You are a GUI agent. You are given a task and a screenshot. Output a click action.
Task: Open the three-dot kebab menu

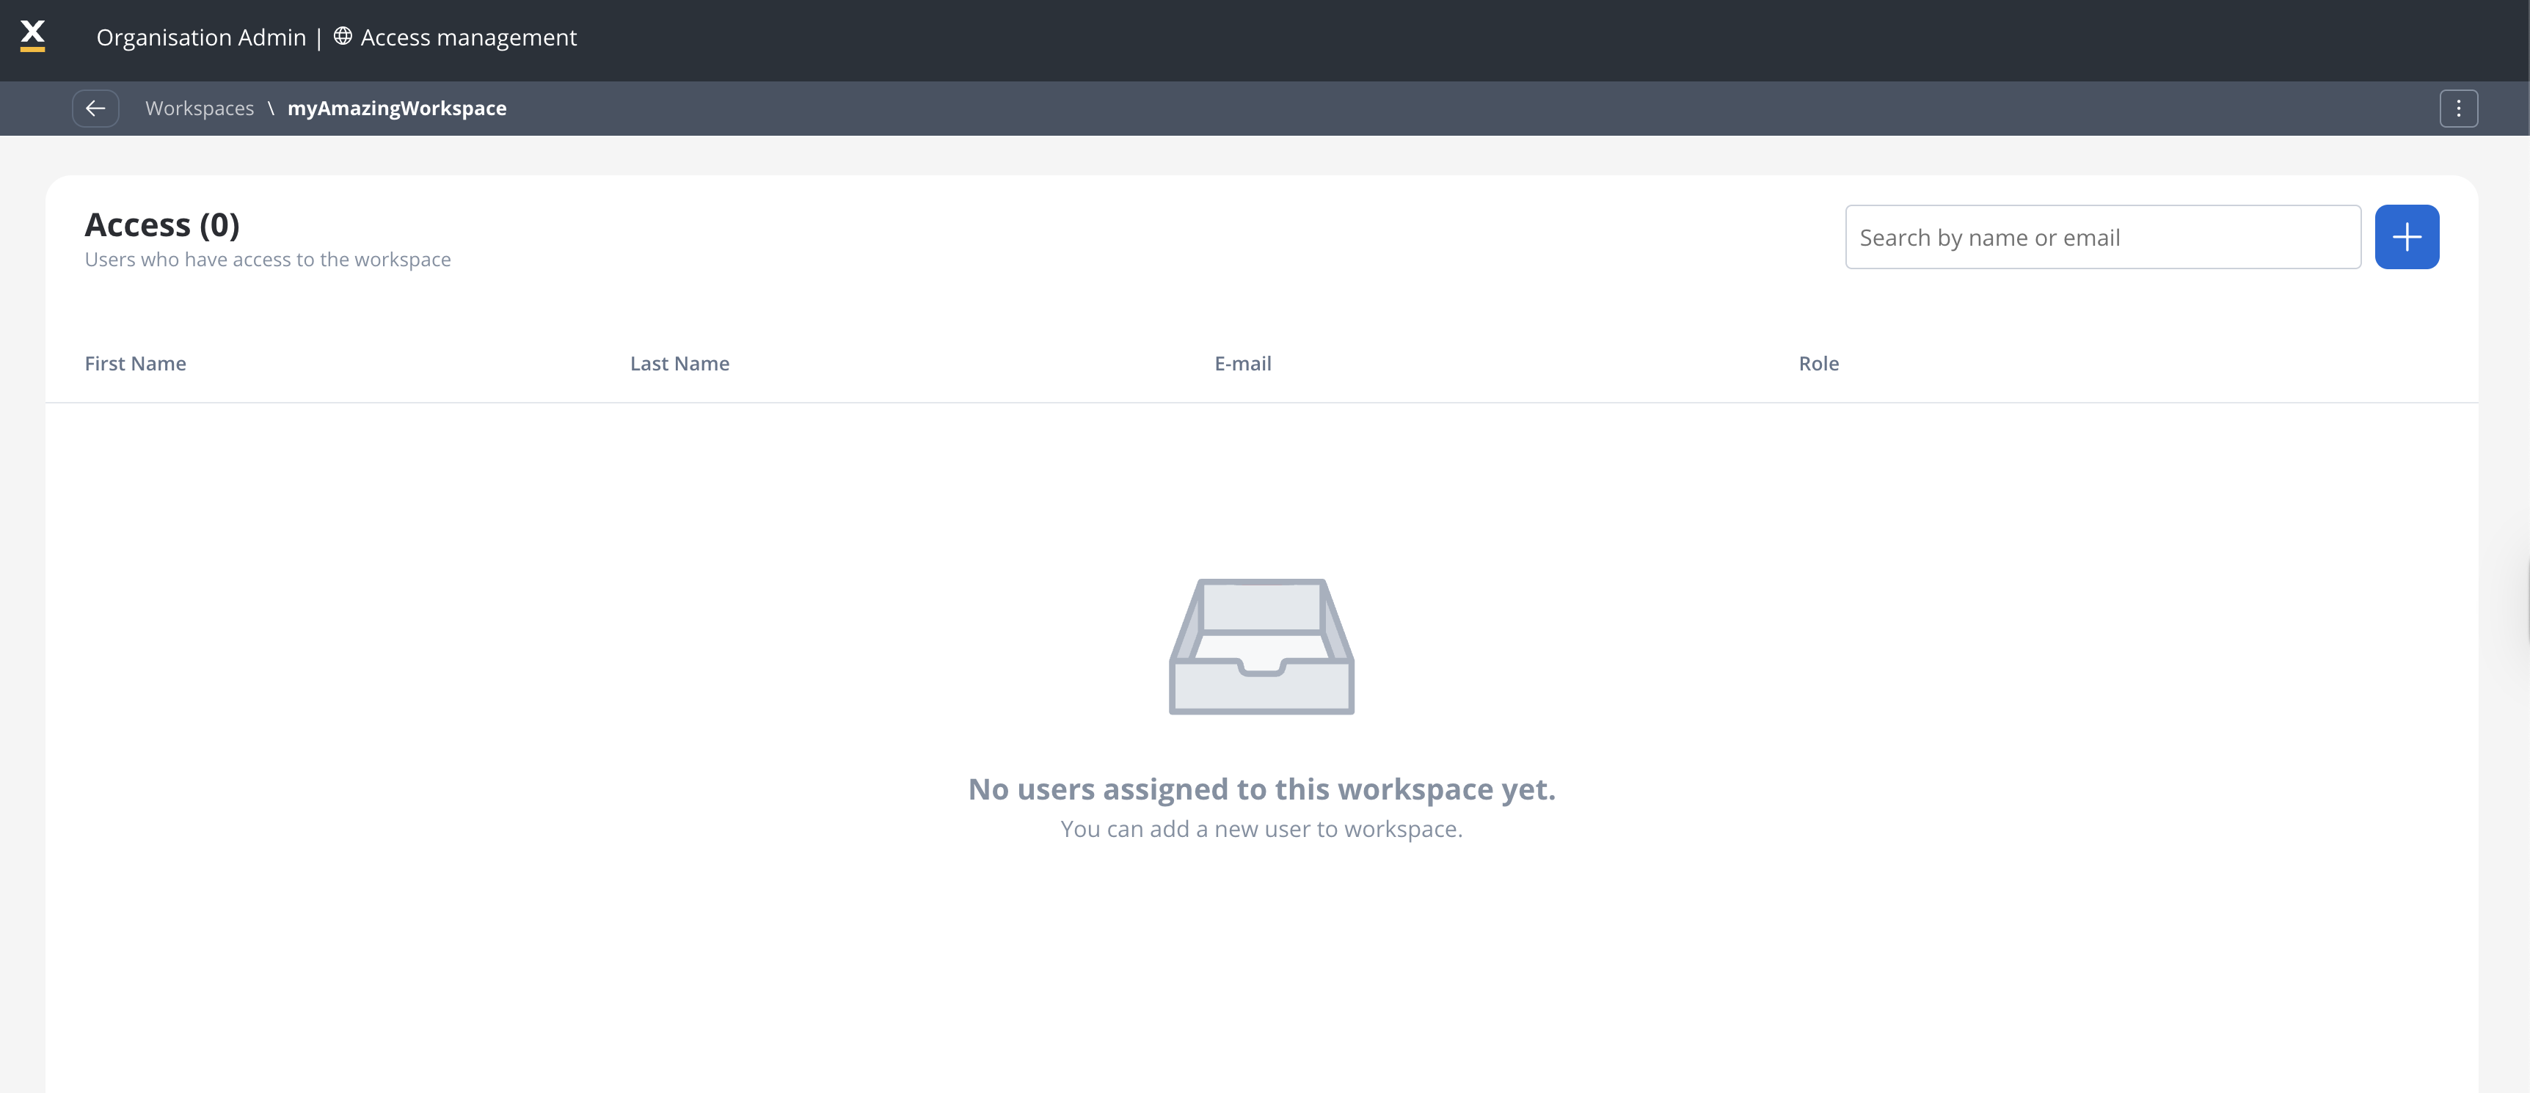(x=2458, y=108)
